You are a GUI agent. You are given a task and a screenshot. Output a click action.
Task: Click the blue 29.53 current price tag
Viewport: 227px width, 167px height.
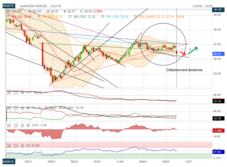click(219, 54)
